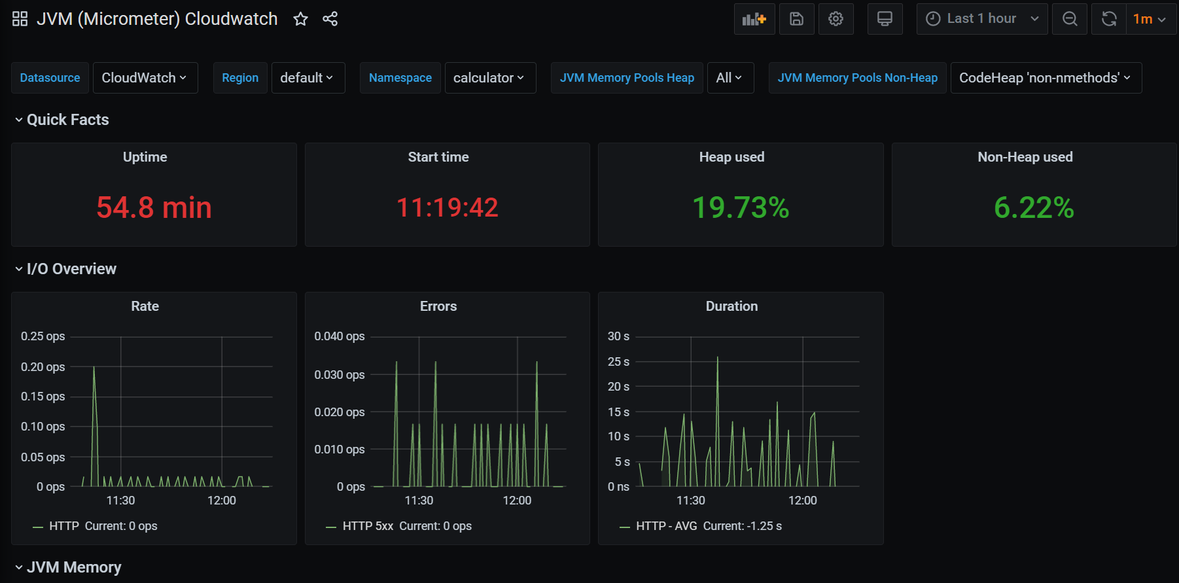The width and height of the screenshot is (1179, 583).
Task: Click the Namespace variable label
Action: coord(400,78)
